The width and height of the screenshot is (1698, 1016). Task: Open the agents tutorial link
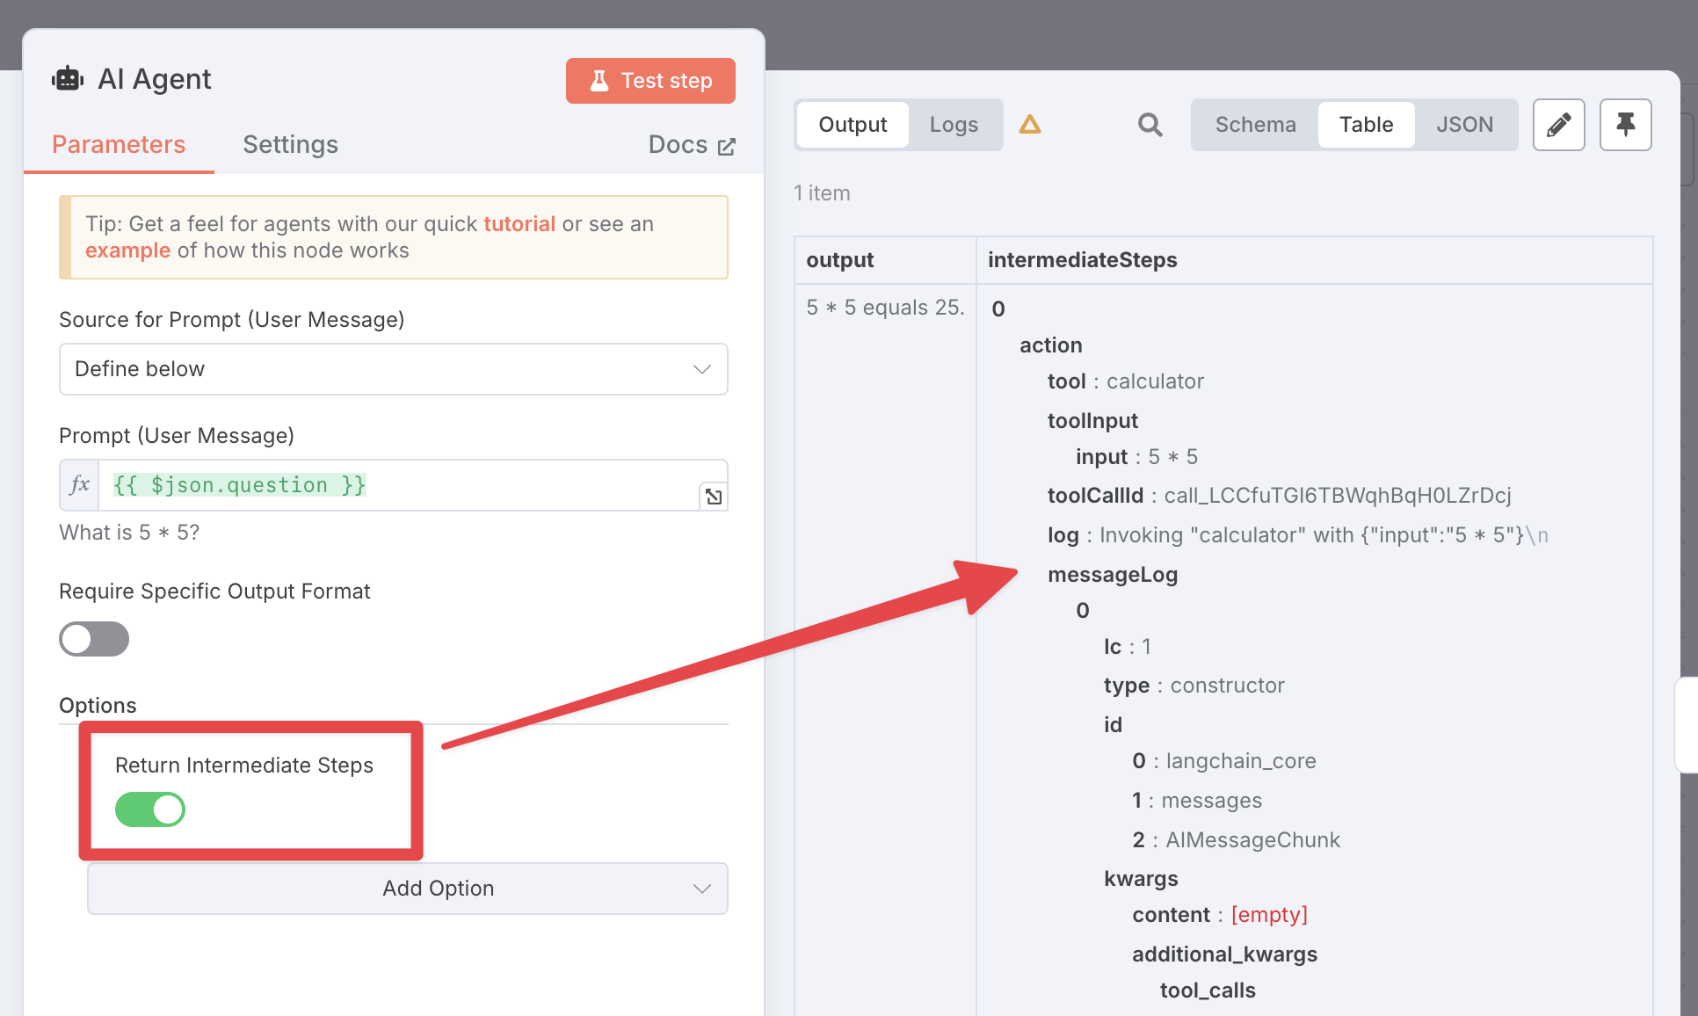click(x=519, y=223)
